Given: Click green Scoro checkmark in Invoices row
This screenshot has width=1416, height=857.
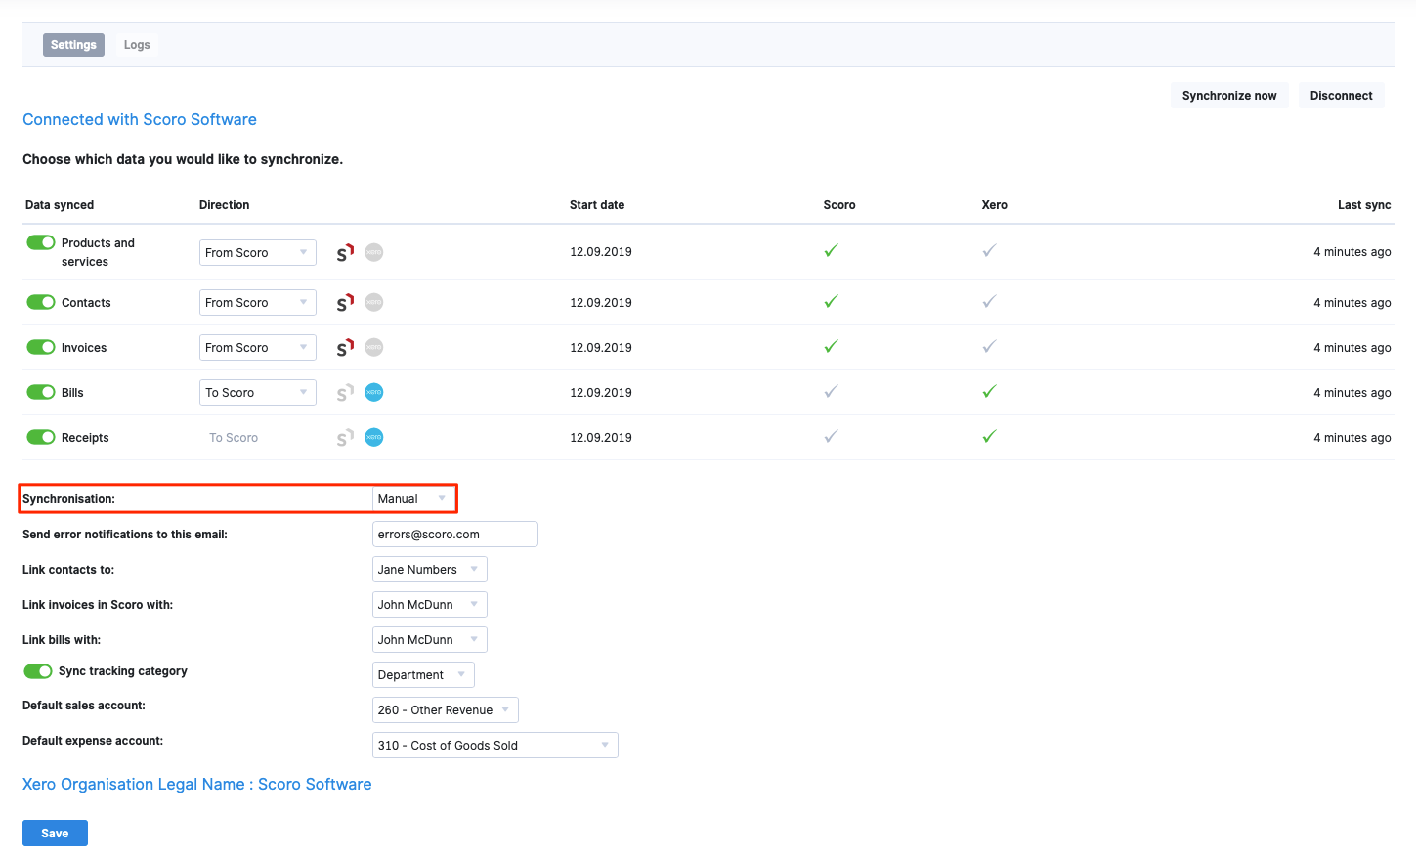Looking at the screenshot, I should point(831,347).
